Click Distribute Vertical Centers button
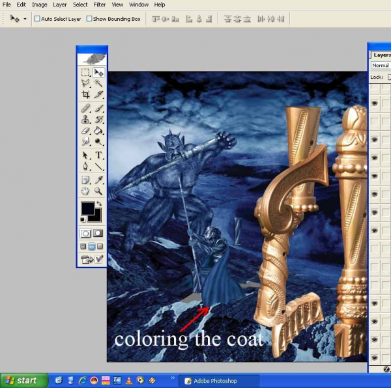The width and height of the screenshot is (391, 388). (237, 19)
